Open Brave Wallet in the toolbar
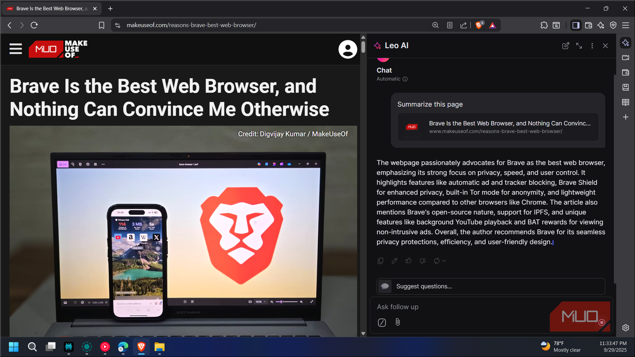The image size is (635, 357). [x=588, y=25]
